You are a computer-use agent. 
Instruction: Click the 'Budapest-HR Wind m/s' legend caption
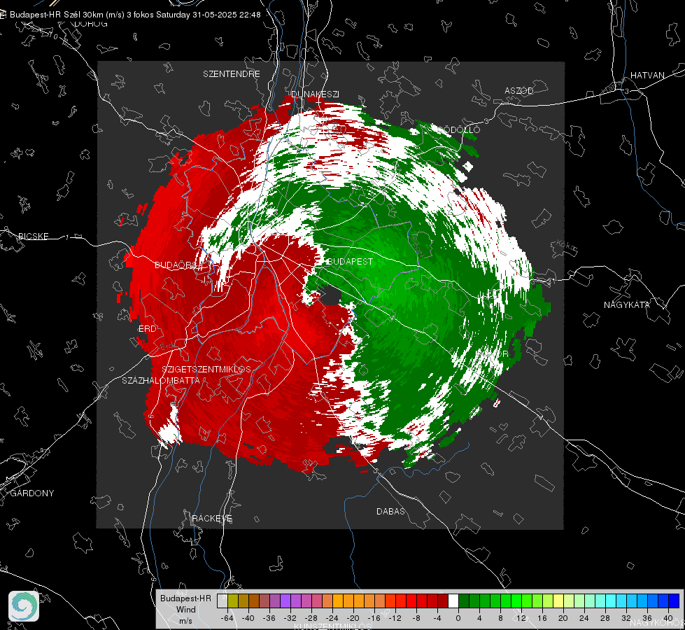185,609
